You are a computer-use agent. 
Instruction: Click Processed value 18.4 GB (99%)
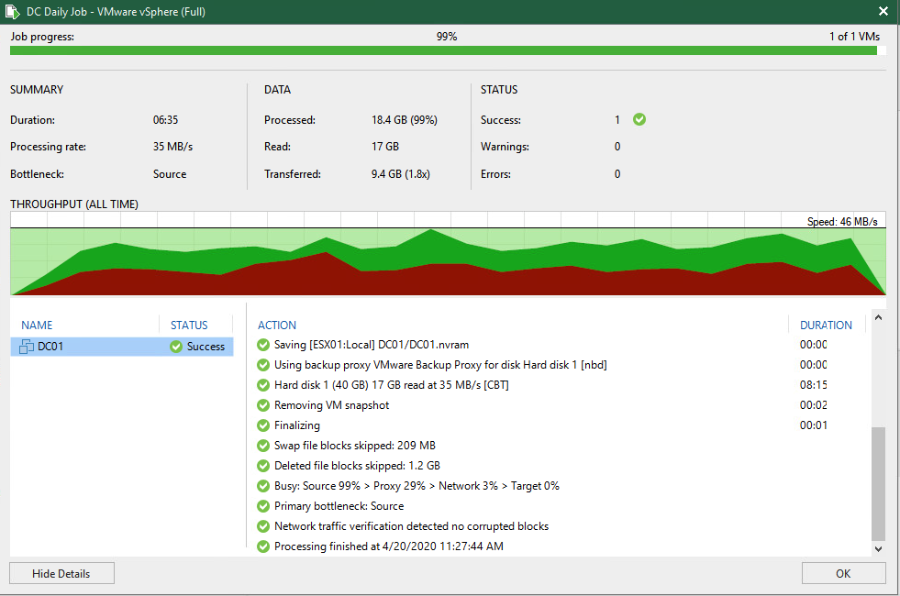tap(404, 120)
